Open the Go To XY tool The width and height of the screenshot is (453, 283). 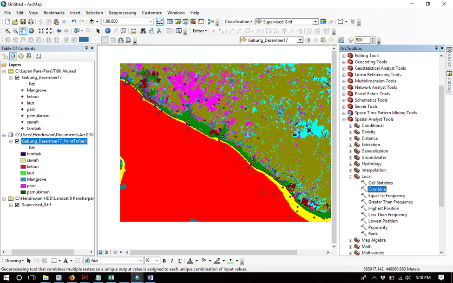[x=159, y=31]
